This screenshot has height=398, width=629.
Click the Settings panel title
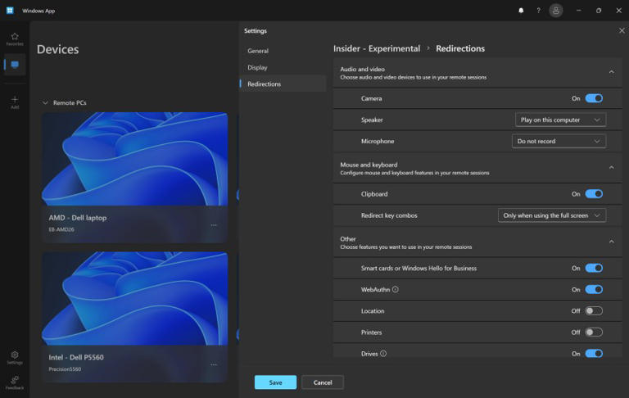pos(256,31)
